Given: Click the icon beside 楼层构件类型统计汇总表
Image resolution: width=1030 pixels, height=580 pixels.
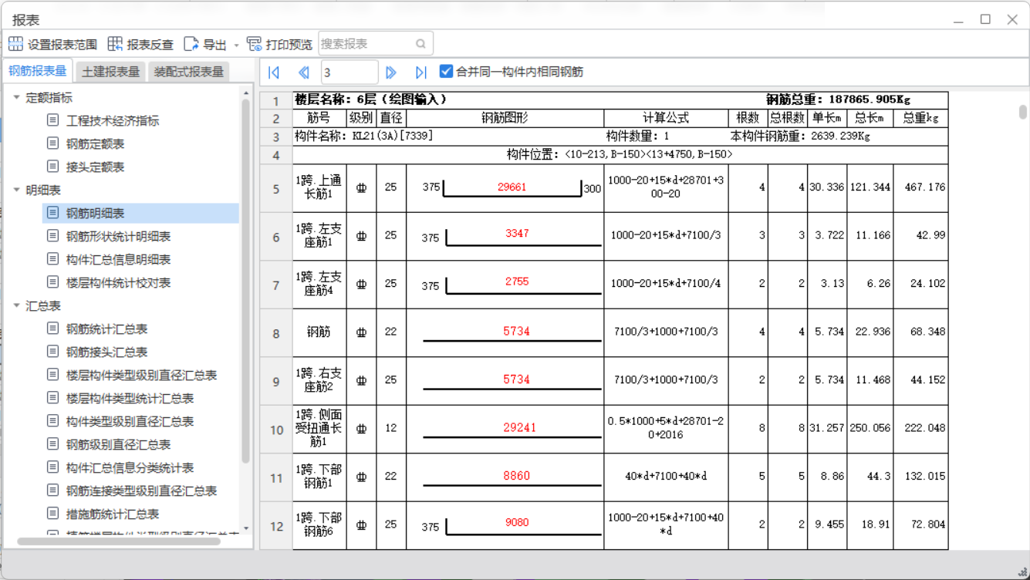Looking at the screenshot, I should click(x=52, y=398).
